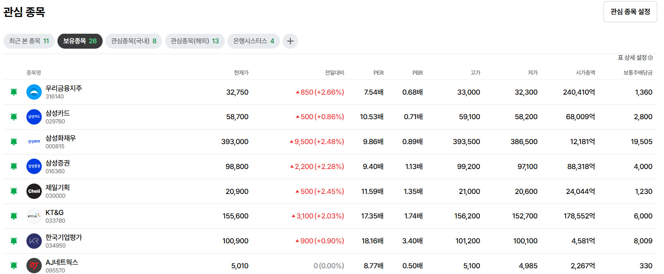
Task: Sort by 현재가 column header
Action: click(x=241, y=73)
